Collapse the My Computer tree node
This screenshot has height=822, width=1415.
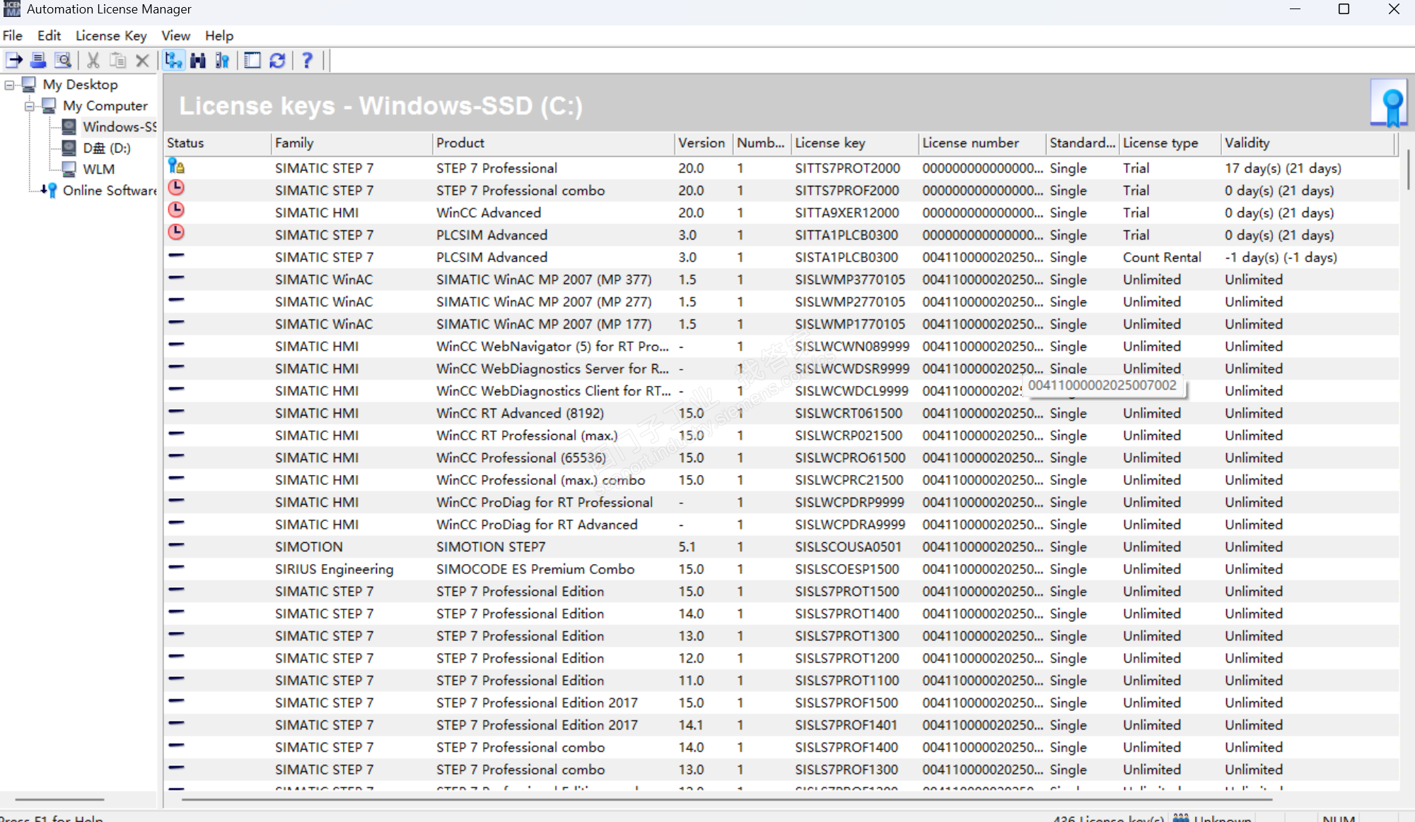coord(30,106)
